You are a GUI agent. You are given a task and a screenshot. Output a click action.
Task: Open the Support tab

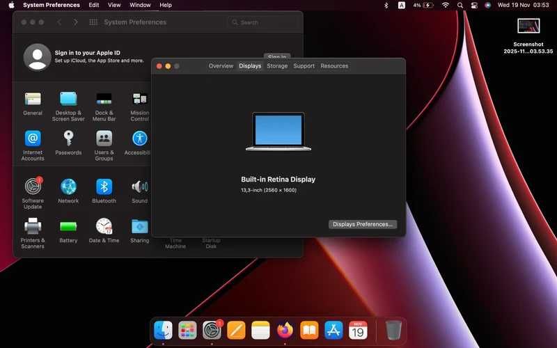[x=304, y=65]
